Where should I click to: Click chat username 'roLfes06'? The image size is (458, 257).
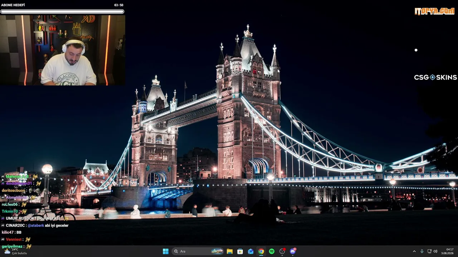tap(10, 205)
